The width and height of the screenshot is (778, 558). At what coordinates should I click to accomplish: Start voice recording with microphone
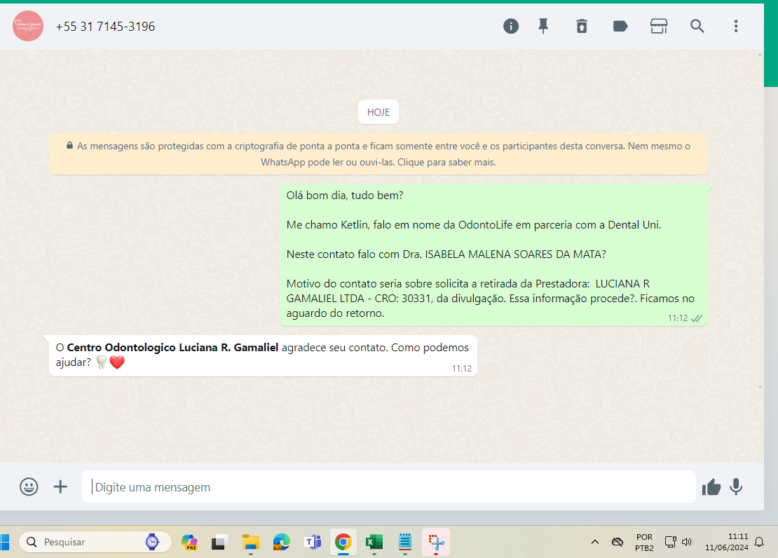pyautogui.click(x=737, y=487)
